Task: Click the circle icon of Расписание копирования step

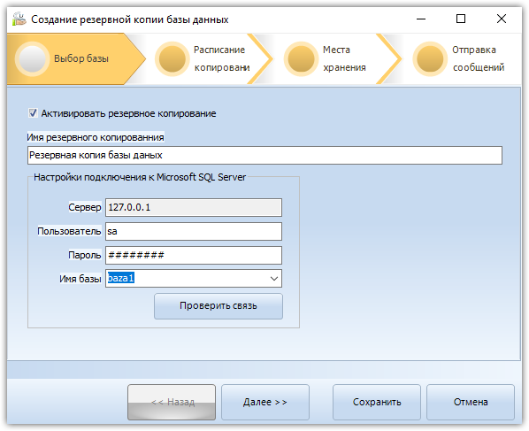Action: (x=172, y=58)
